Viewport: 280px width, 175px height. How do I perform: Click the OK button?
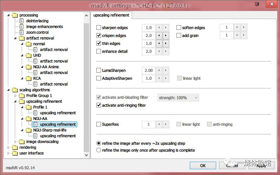pos(203,166)
